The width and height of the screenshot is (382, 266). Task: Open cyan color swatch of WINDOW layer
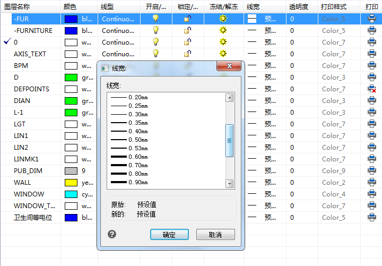(71, 194)
